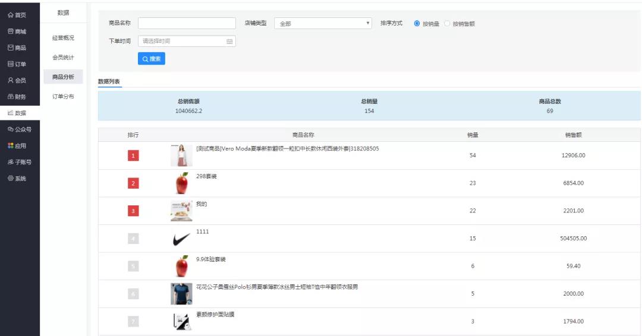The image size is (642, 336).
Task: Click the 下单时间 date picker field
Action: point(187,41)
